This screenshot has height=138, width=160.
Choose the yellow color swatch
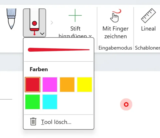pos(84,85)
